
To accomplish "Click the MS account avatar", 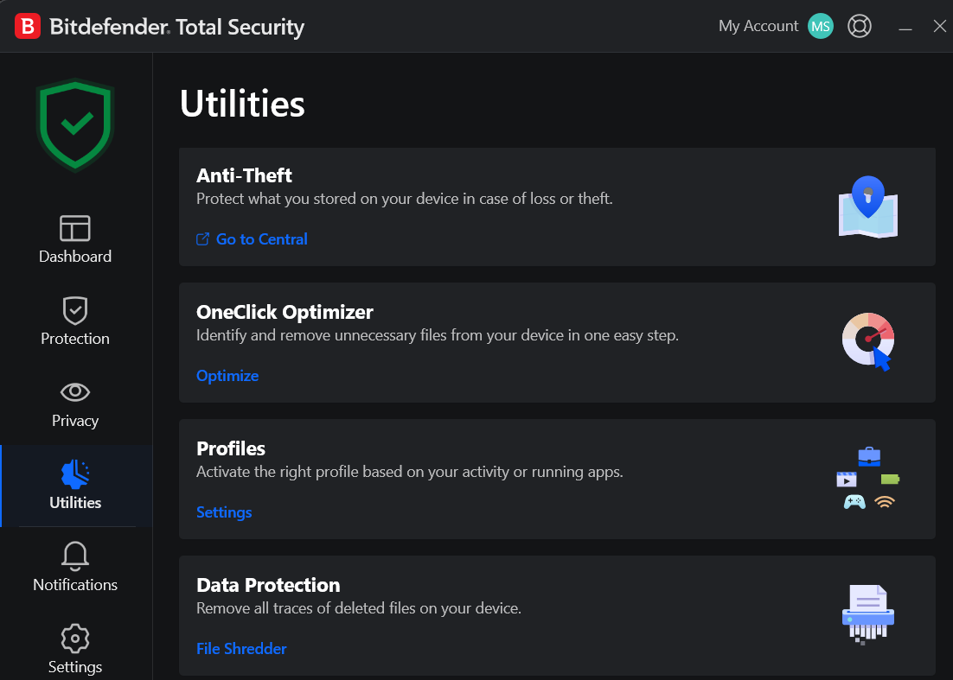I will click(x=821, y=26).
